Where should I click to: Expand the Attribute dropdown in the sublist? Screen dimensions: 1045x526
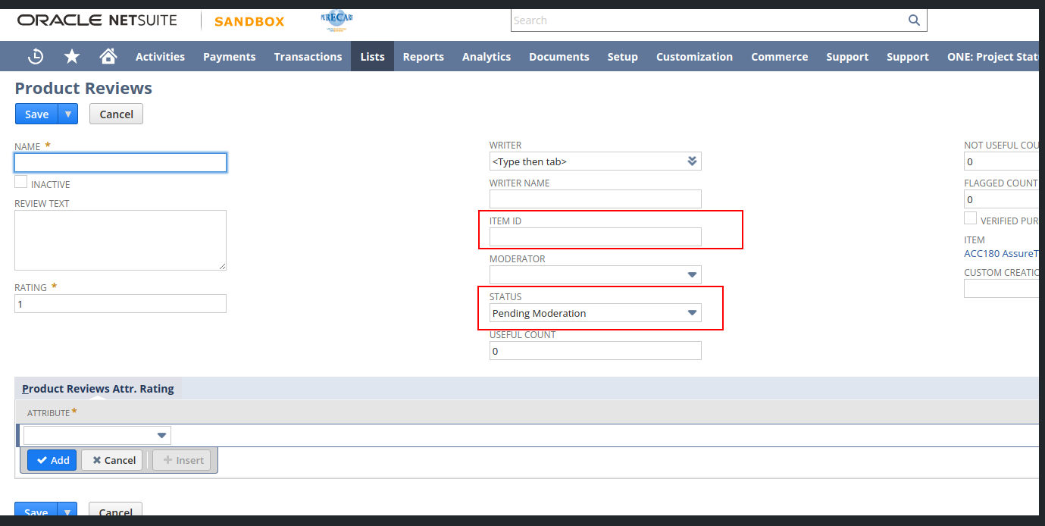click(161, 436)
